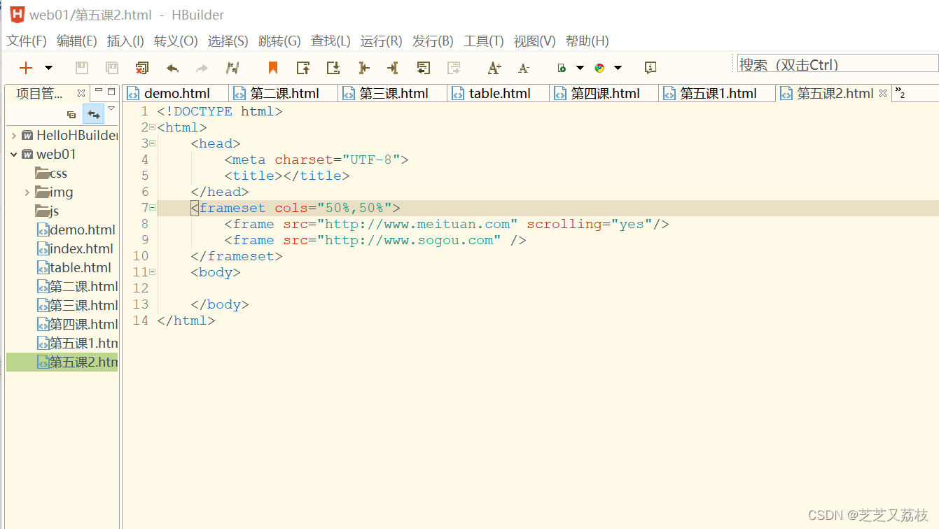Switch to the 第三课.html editor tab
Screen dimensions: 939x529
[x=393, y=93]
